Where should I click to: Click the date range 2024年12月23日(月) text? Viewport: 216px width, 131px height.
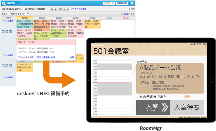[11, 9]
